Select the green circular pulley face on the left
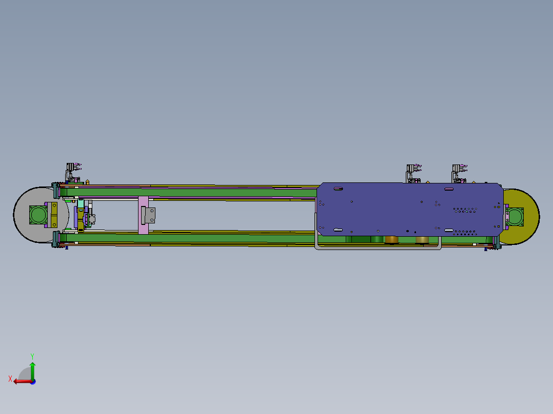553x414 pixels. click(x=37, y=215)
